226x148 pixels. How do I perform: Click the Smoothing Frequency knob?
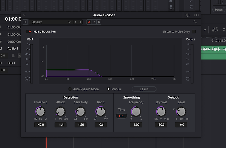pyautogui.click(x=136, y=112)
